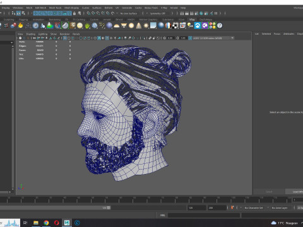Screen dimensions: 303x227
Task: Click the question mark help shelf icon
Action: [x=220, y=26]
